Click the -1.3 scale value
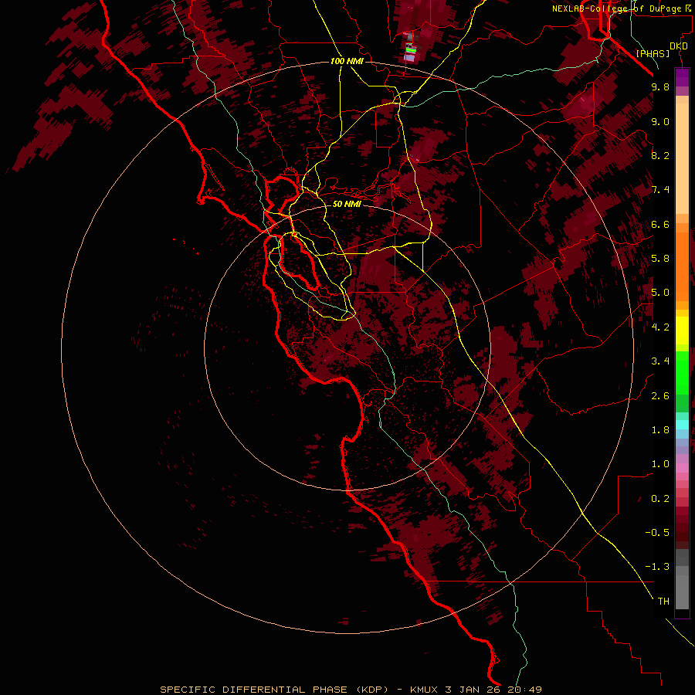The width and height of the screenshot is (695, 695). 657,567
